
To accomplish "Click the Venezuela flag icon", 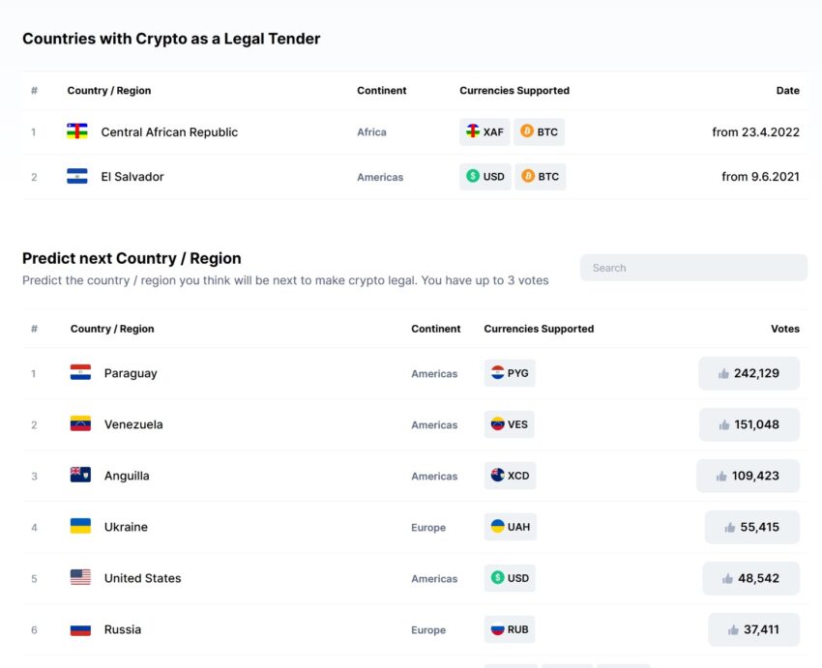I will [x=80, y=423].
